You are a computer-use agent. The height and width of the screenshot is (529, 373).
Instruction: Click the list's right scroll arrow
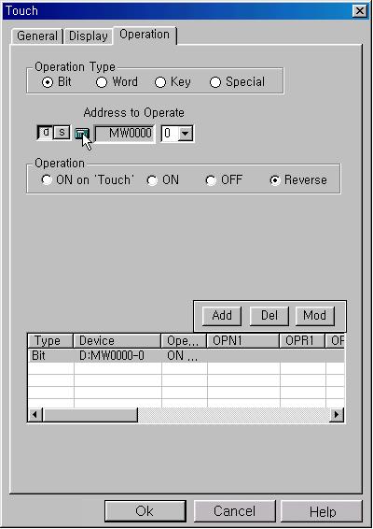pyautogui.click(x=337, y=415)
